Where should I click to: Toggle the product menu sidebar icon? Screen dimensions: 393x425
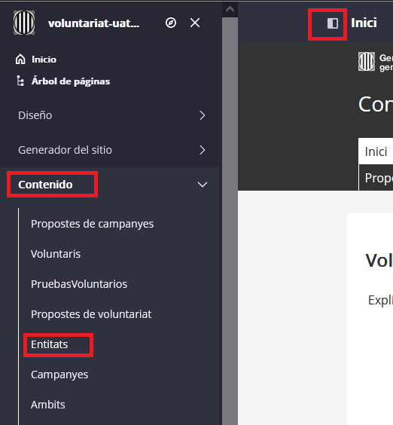[x=333, y=23]
